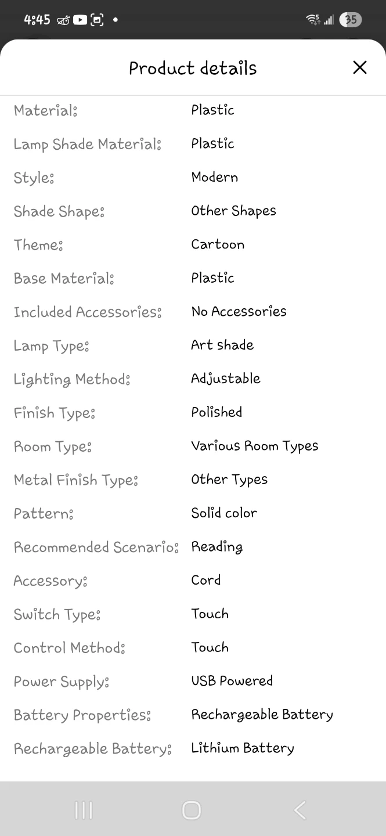This screenshot has width=386, height=836.
Task: Close the Product details sheet
Action: pos(360,68)
